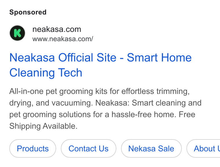Viewport: 220px width, 167px height.
Task: Click the Sponsored label
Action: point(28,12)
